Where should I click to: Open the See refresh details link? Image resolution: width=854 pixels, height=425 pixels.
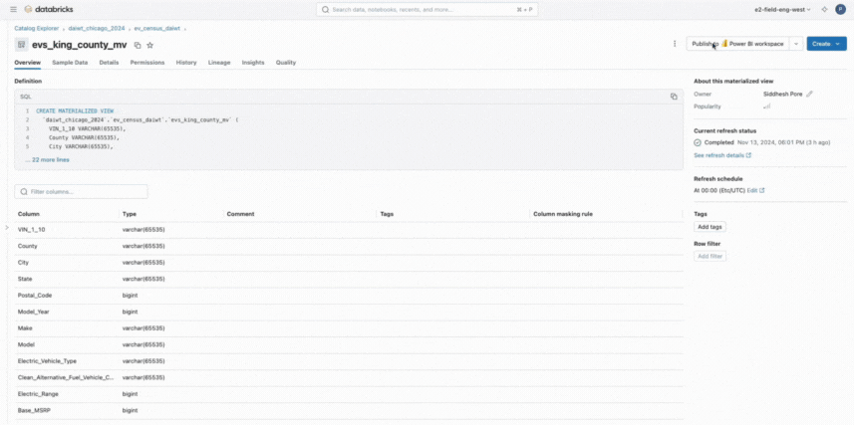tap(722, 155)
